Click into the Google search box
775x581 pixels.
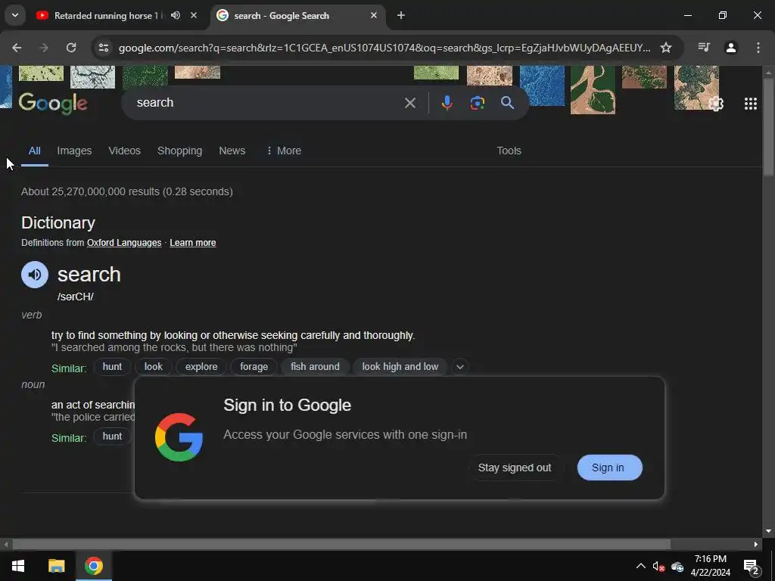coord(267,103)
